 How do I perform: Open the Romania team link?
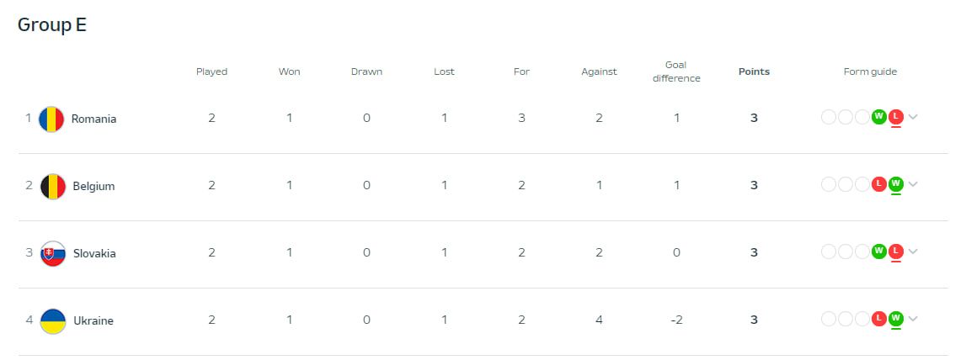93,119
